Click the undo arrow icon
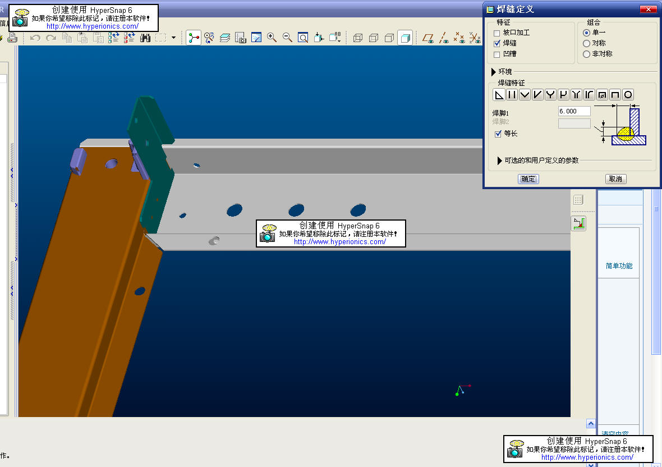 tap(35, 38)
